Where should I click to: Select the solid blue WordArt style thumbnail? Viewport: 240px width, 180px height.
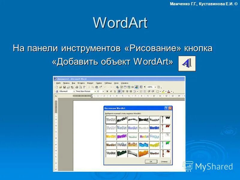(x=154, y=128)
